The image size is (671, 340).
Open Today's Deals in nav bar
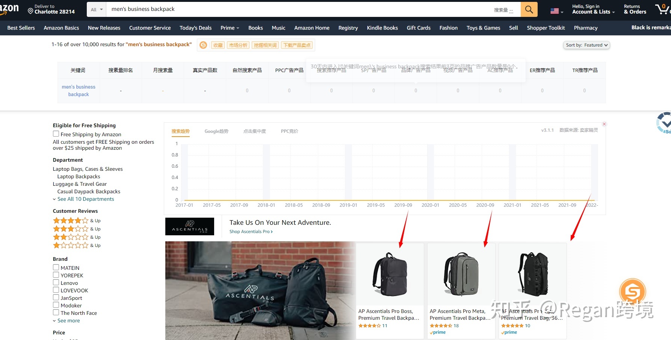pyautogui.click(x=195, y=28)
